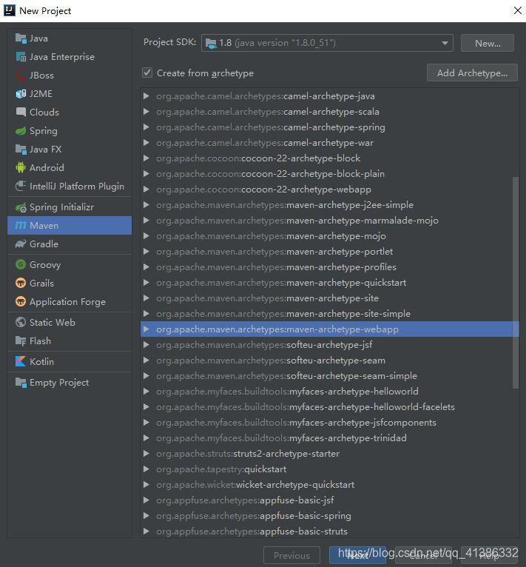
Task: Expand maven-archetype-webapp node arrow
Action: [x=146, y=329]
